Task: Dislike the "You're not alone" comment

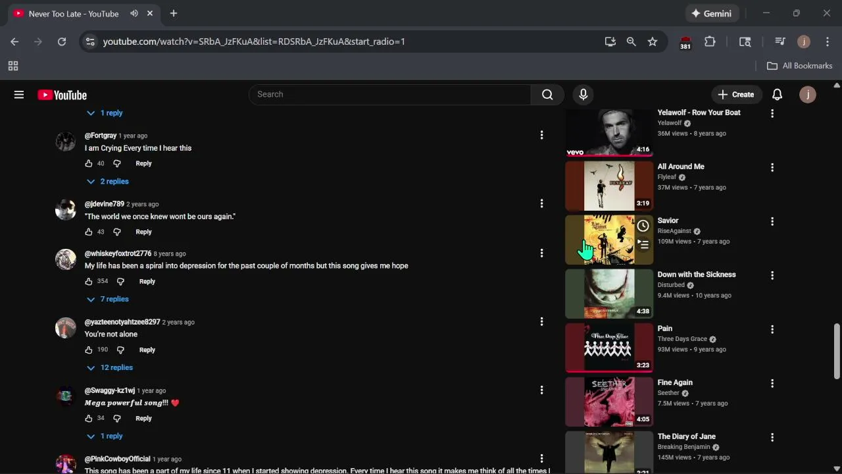Action: point(120,350)
